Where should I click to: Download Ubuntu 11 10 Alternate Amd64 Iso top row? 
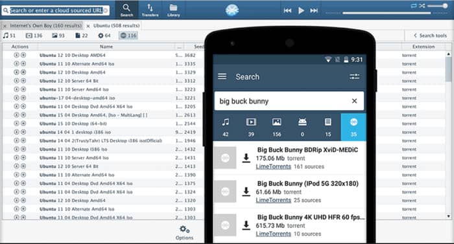(x=16, y=63)
